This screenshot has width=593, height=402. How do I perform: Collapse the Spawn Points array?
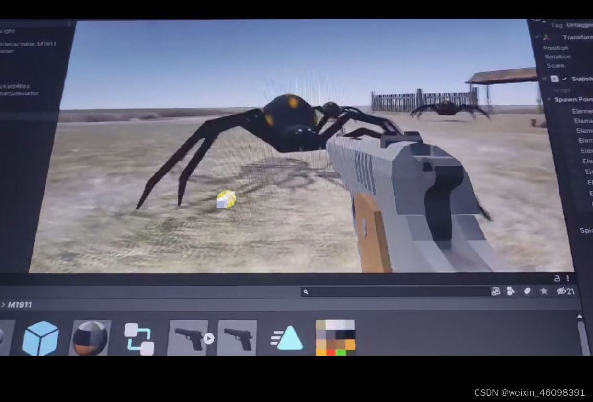[x=549, y=99]
